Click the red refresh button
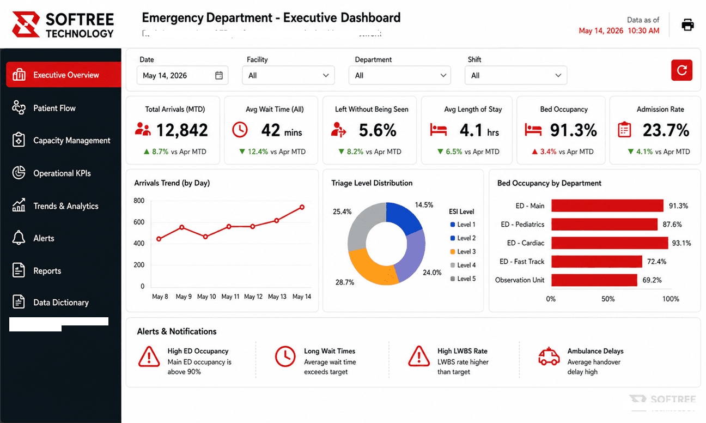 pos(681,70)
